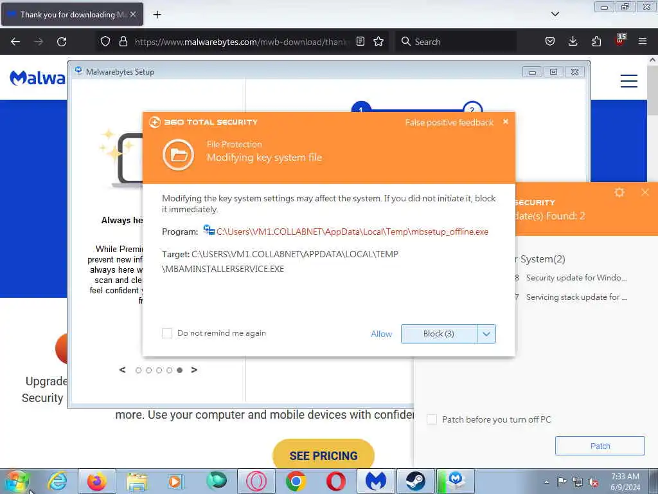Open the Windows Start menu
The width and height of the screenshot is (658, 494).
click(16, 481)
